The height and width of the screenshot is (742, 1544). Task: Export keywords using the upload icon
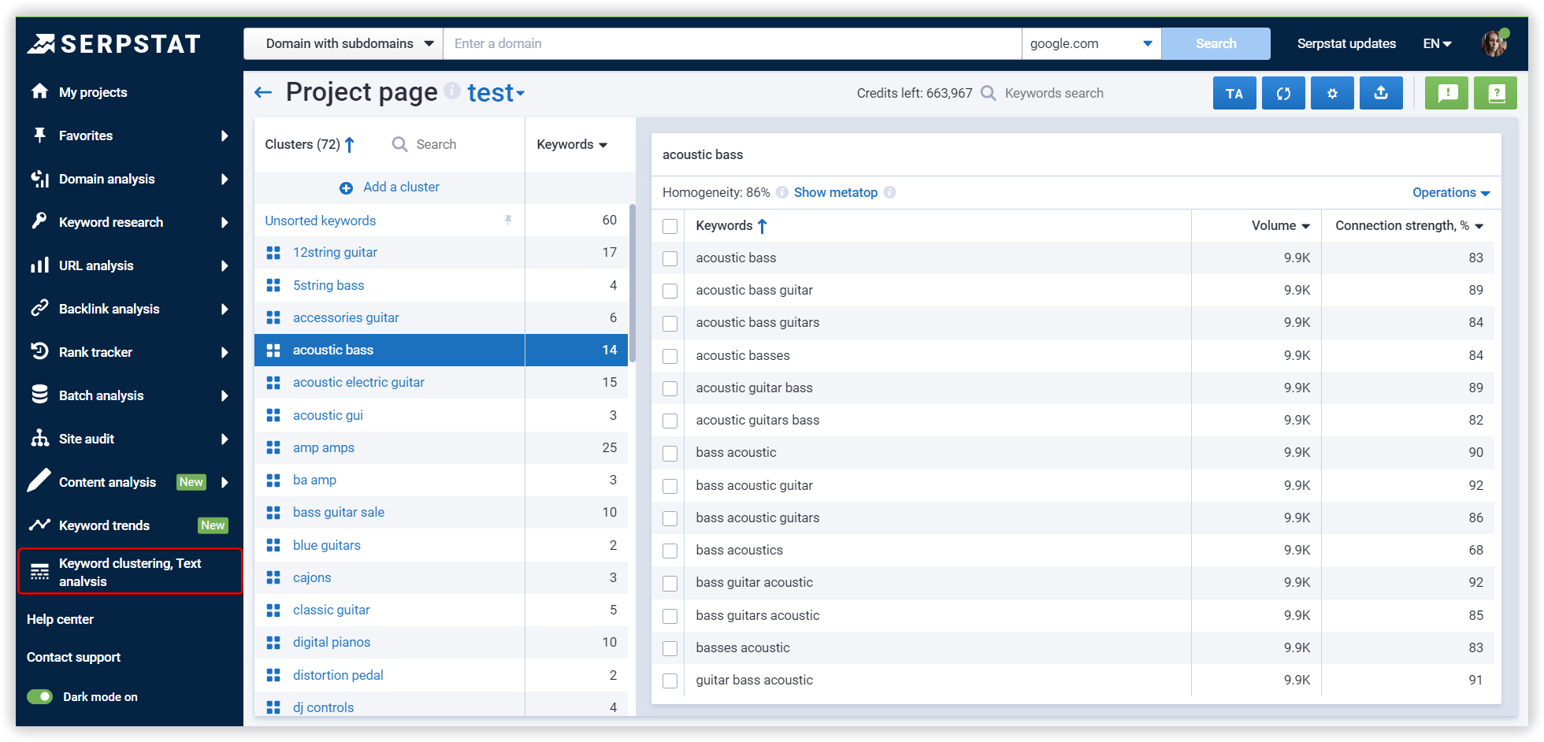click(1381, 92)
